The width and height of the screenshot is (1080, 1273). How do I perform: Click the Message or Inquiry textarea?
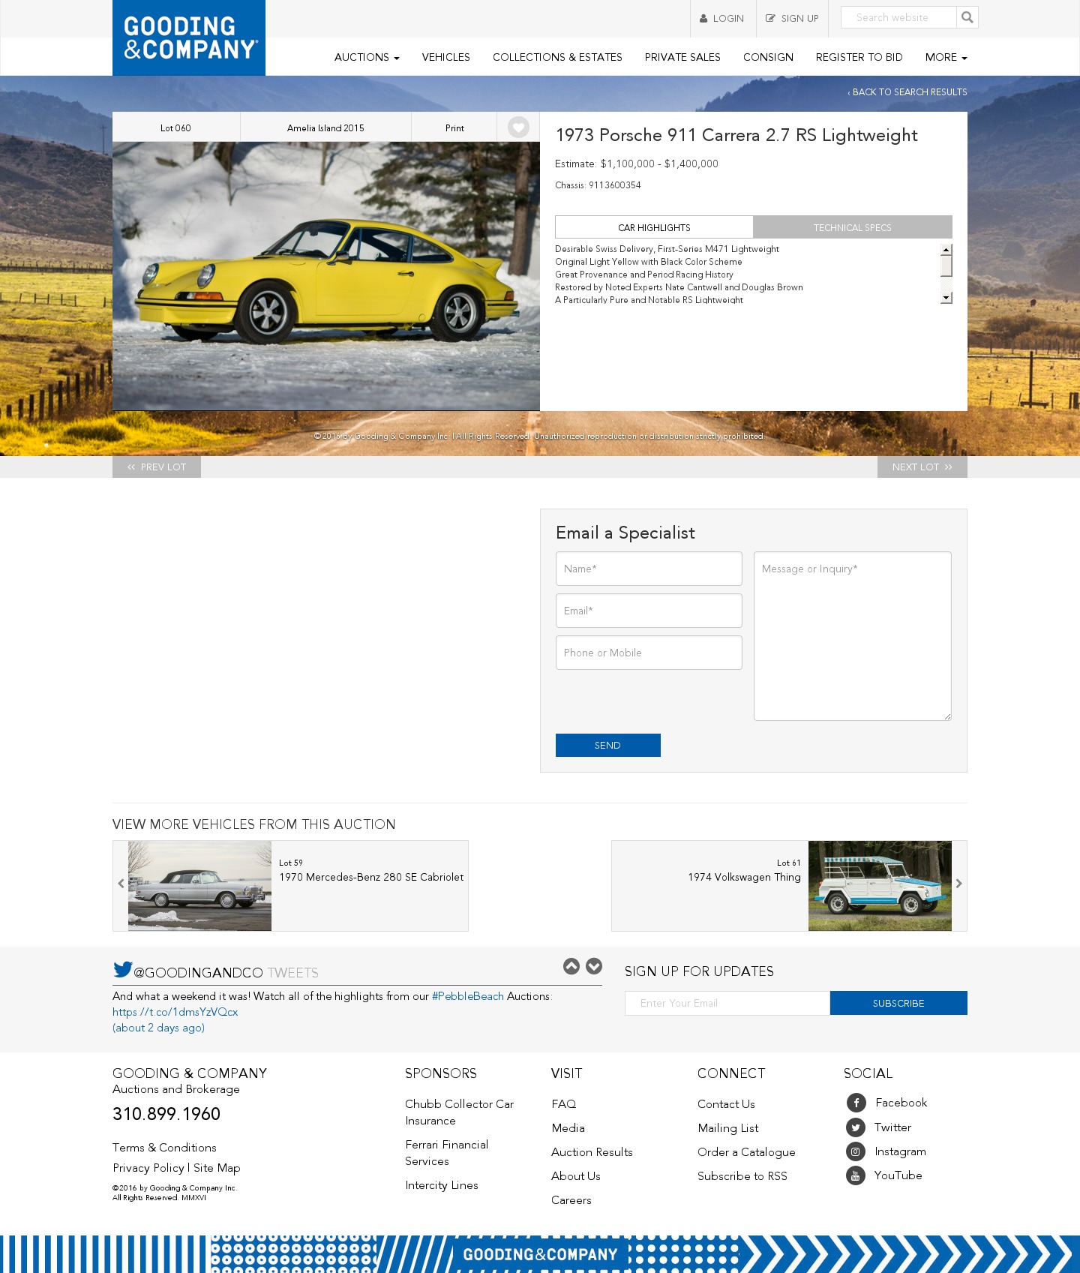(x=853, y=636)
